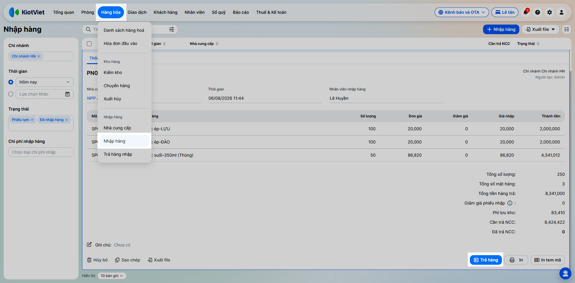
Task: Choose Nhà cung cấp menu entry
Action: (124, 128)
